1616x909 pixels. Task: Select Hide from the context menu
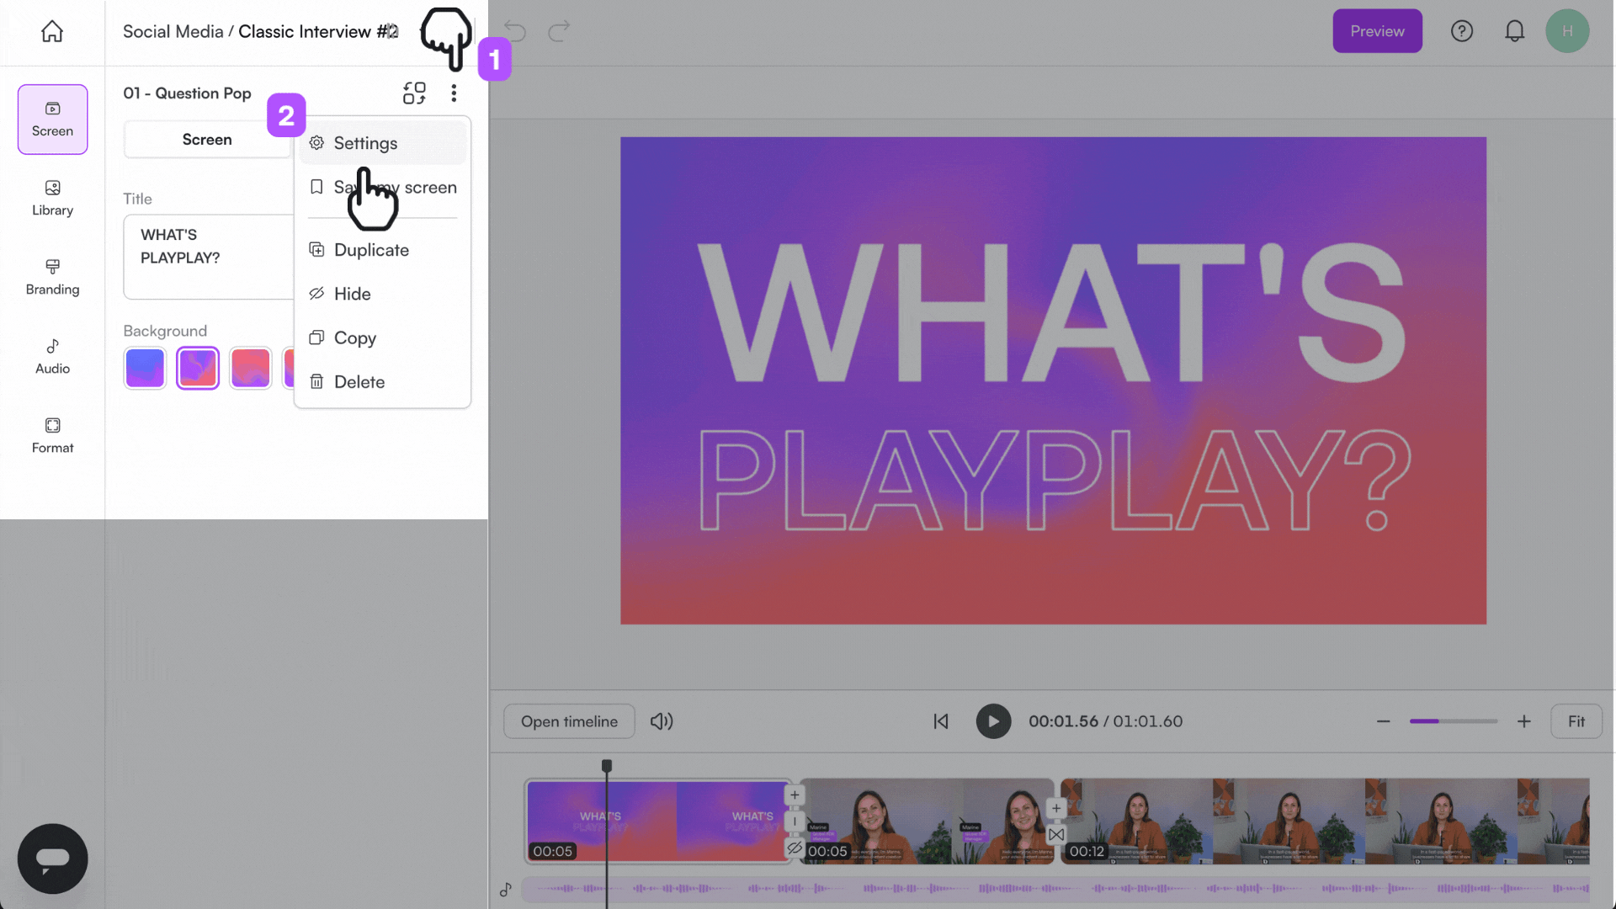[x=352, y=293]
